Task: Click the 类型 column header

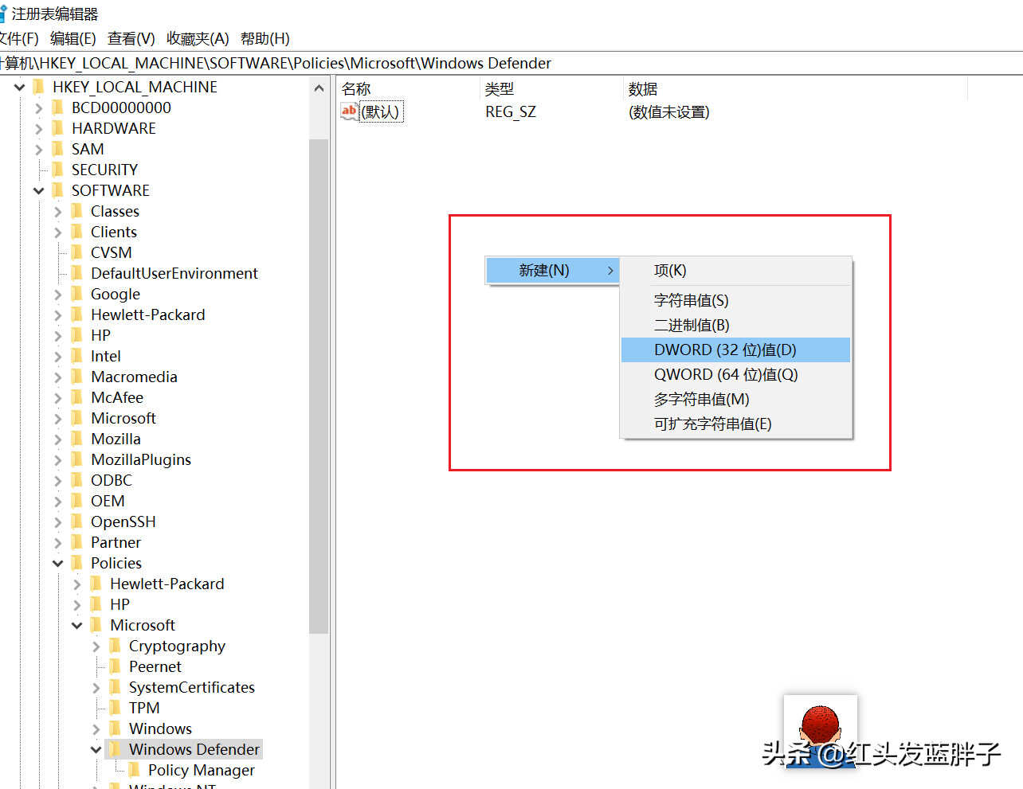Action: pos(552,88)
